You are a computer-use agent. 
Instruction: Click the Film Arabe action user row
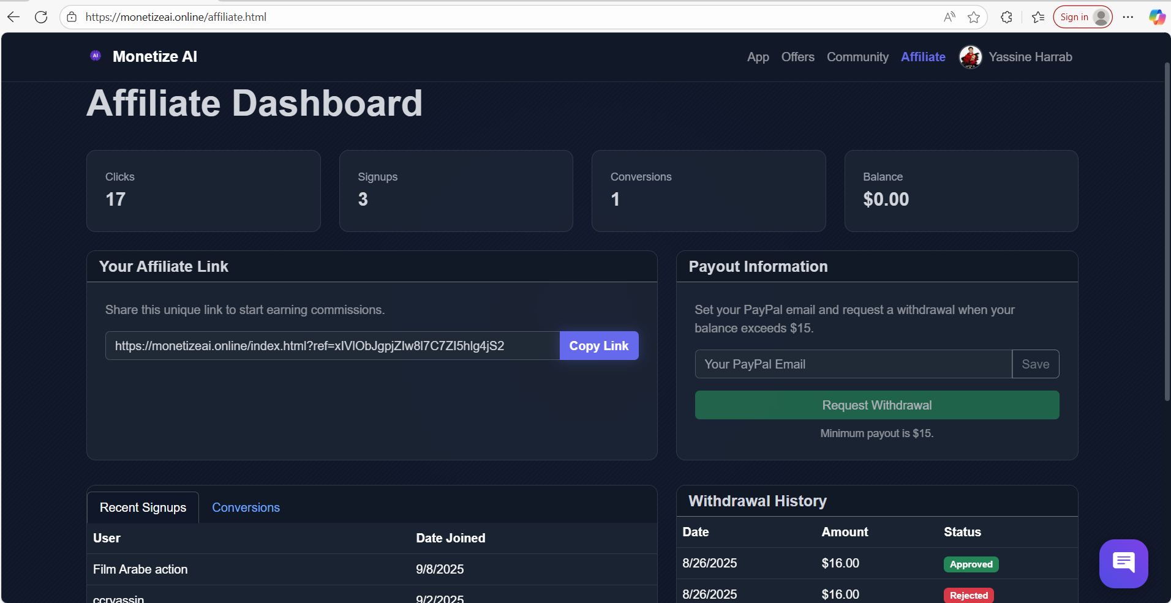(372, 569)
